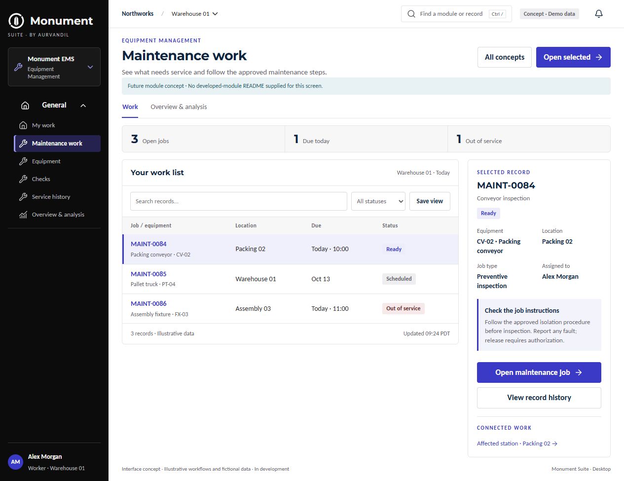624x481 pixels.
Task: Click the Service history wrench icon
Action: [23, 197]
